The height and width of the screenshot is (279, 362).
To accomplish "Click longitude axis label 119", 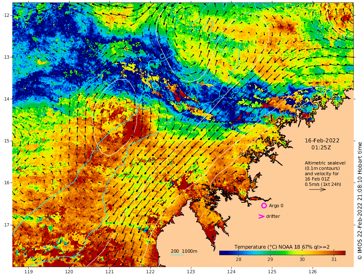I will coord(29,272).
